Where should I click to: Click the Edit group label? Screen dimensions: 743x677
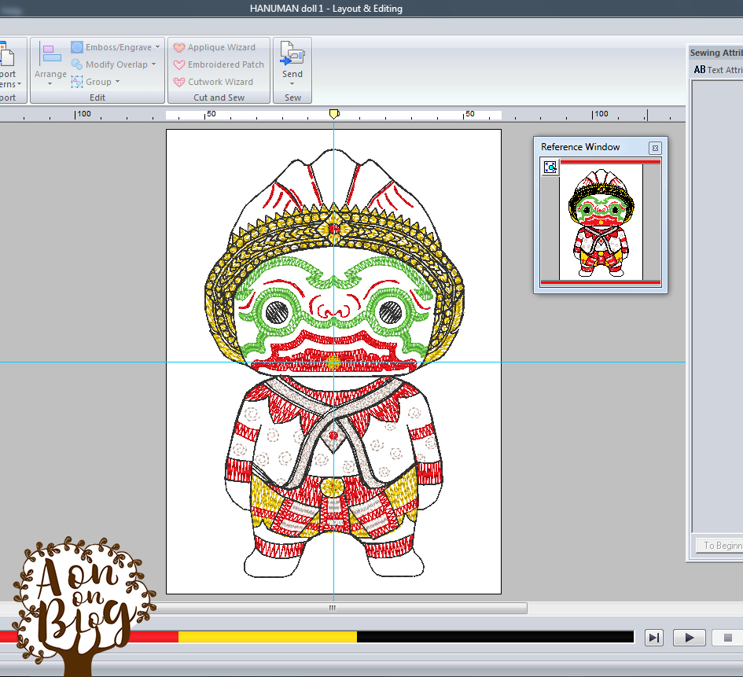[x=97, y=98]
